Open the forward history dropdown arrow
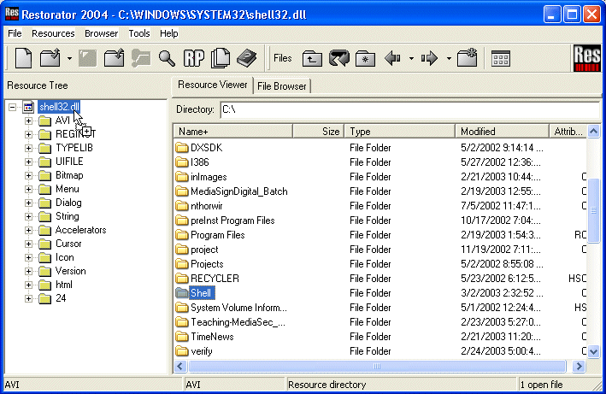 pyautogui.click(x=449, y=59)
